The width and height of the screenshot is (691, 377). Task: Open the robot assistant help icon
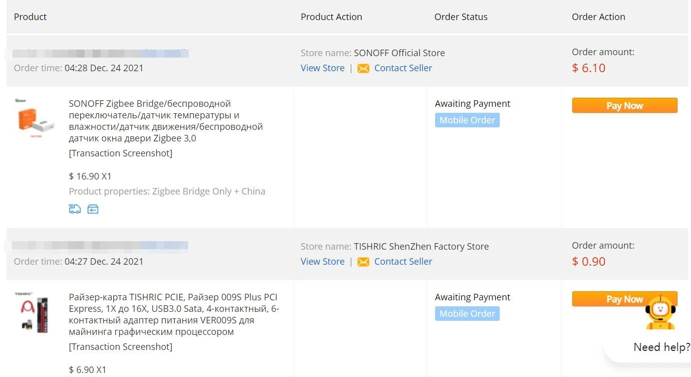[x=660, y=313]
